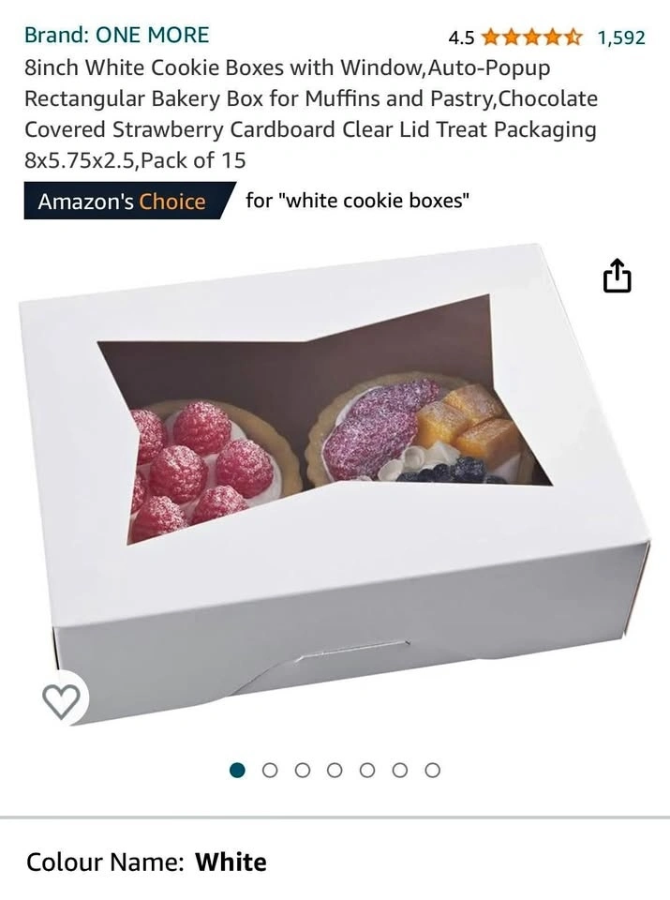Visit the Brand: ONE MORE store link
670x900 pixels.
click(116, 35)
